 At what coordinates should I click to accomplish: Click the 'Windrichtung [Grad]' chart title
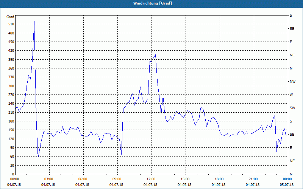tap(153, 3)
